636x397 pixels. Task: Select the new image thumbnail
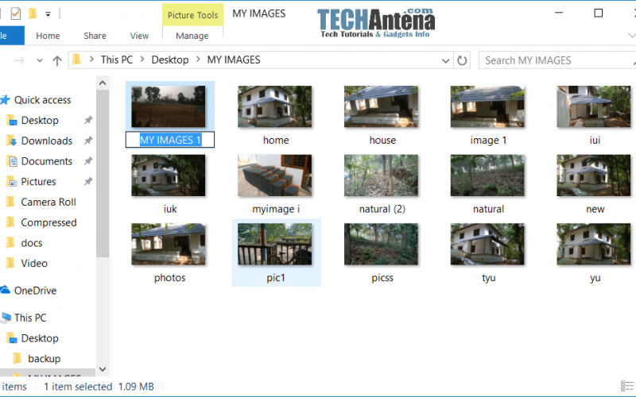593,175
